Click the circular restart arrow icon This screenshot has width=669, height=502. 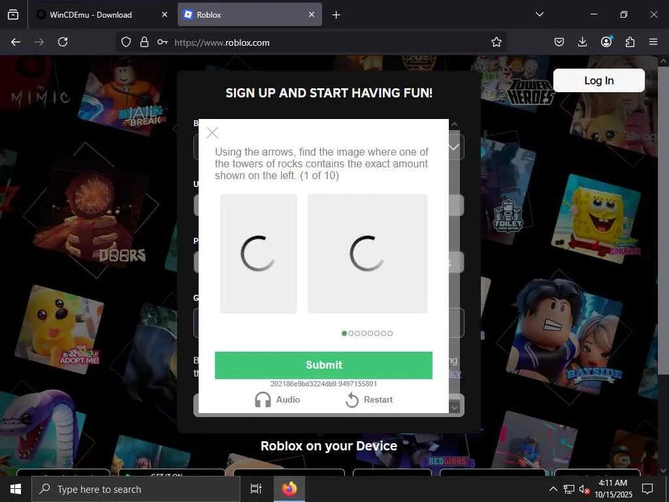pyautogui.click(x=352, y=400)
